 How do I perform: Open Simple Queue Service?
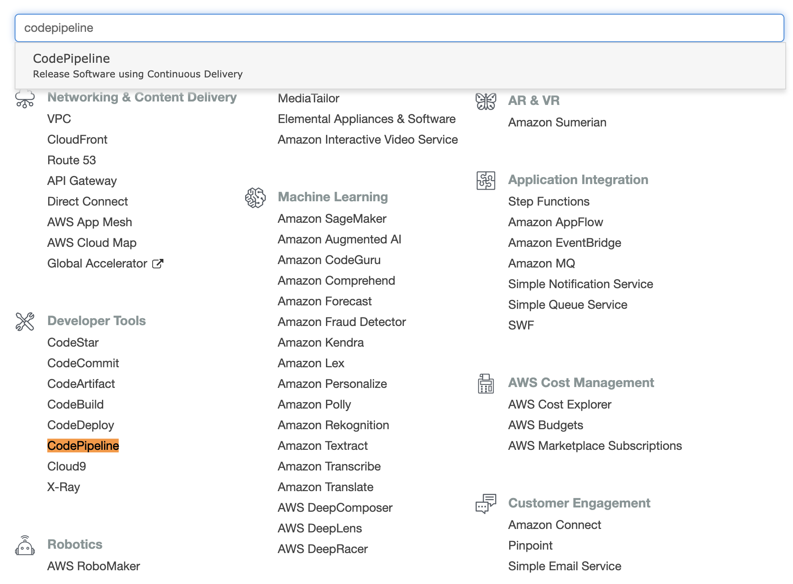(x=568, y=304)
